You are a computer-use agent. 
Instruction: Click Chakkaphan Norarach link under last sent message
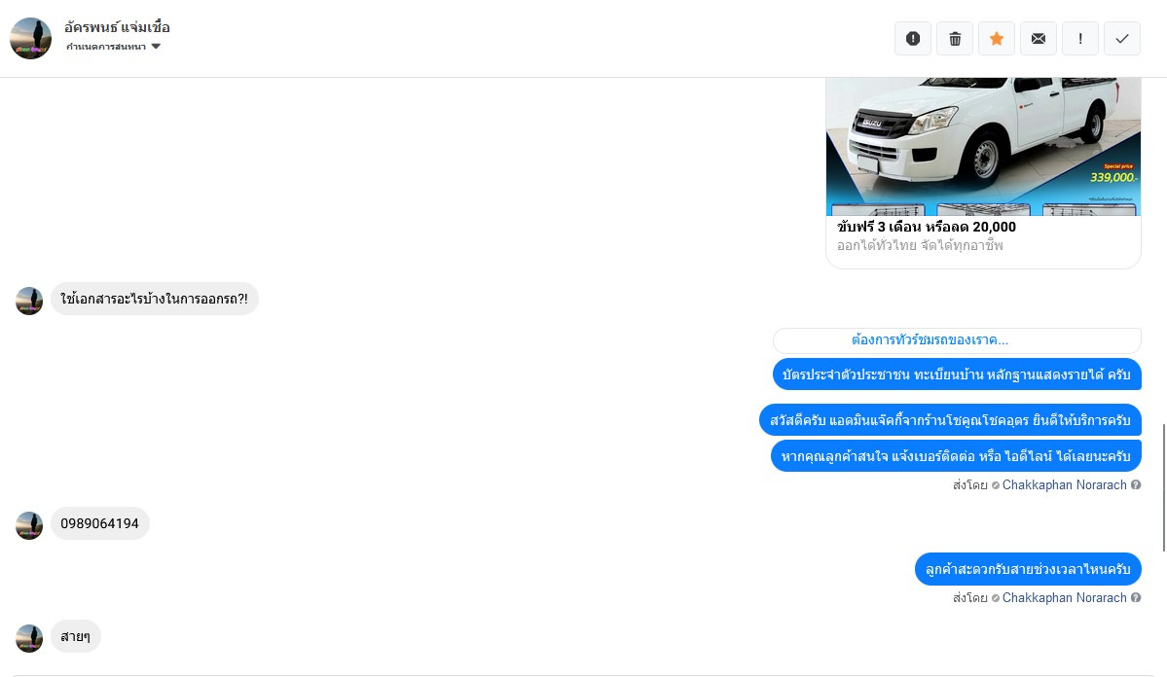[1064, 598]
